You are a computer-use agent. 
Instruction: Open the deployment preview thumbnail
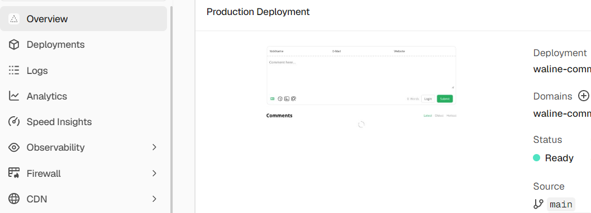coord(361,87)
